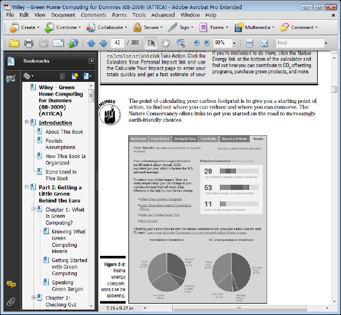Open the zoom percentage dropdown arrow
Image resolution: width=341 pixels, height=315 pixels.
pos(234,43)
